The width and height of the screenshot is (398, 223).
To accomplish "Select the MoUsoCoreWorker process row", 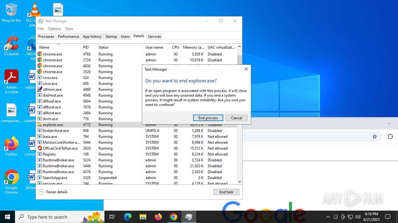I will click(x=137, y=142).
